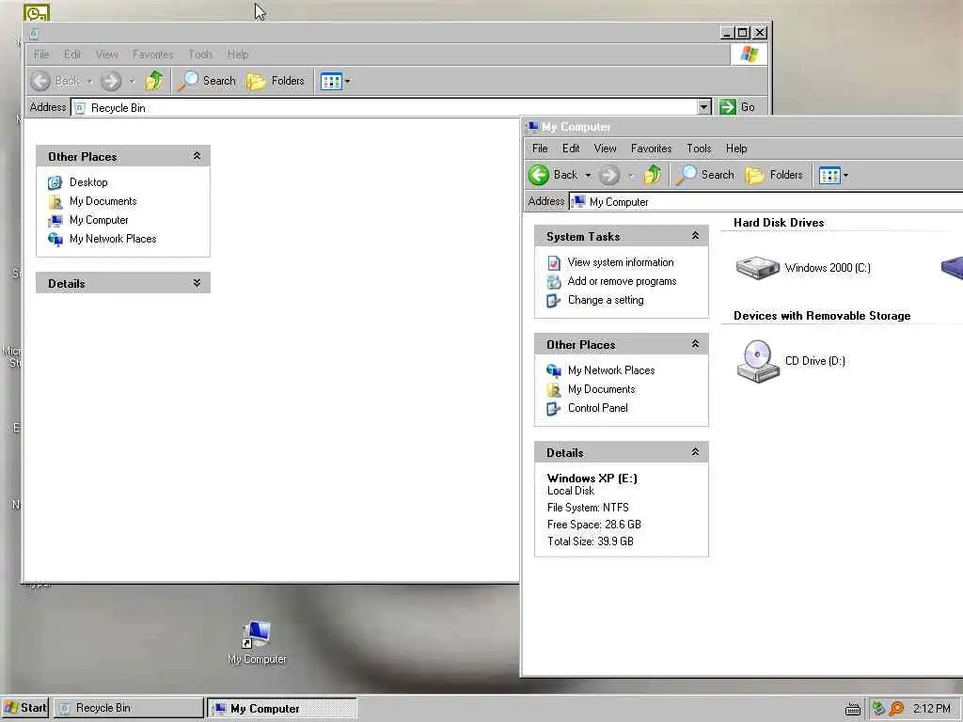The height and width of the screenshot is (722, 963).
Task: Click My Computer title bar icon
Action: (x=532, y=127)
